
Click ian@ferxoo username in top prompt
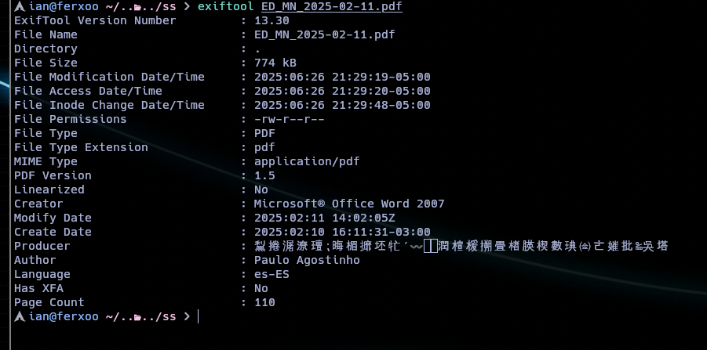(64, 6)
